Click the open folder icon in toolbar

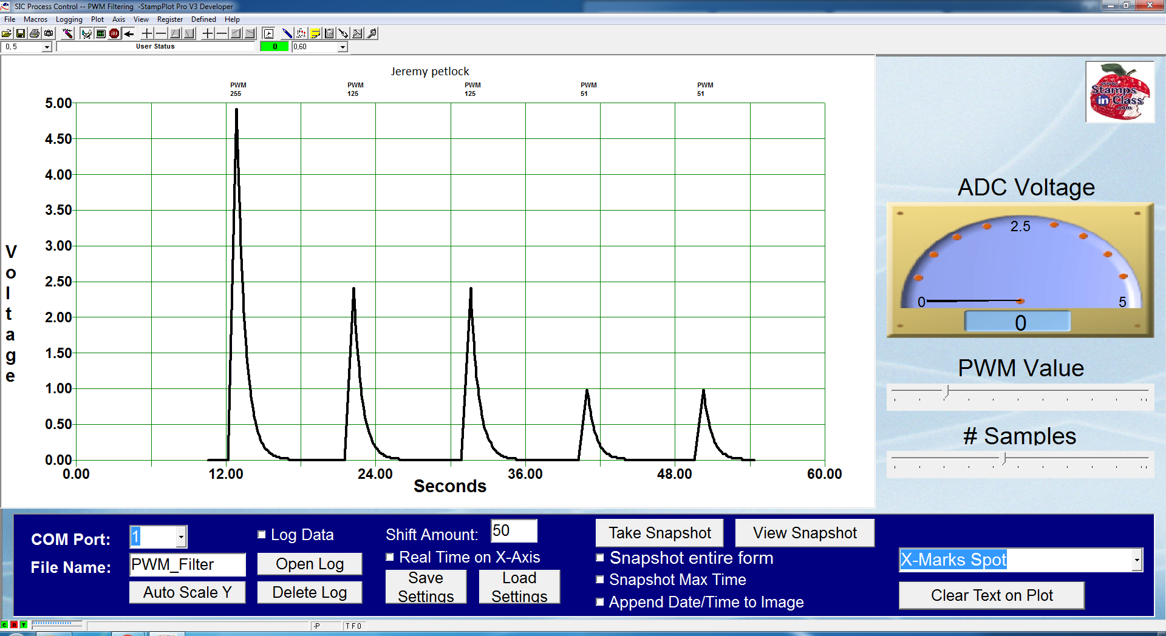7,33
